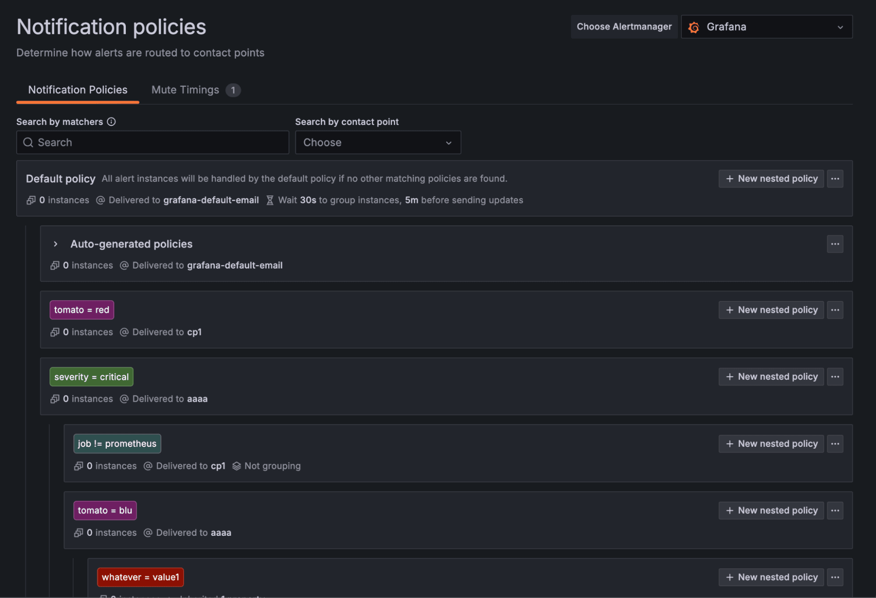This screenshot has height=598, width=876.
Task: Open the Default policy ellipsis menu
Action: 835,178
